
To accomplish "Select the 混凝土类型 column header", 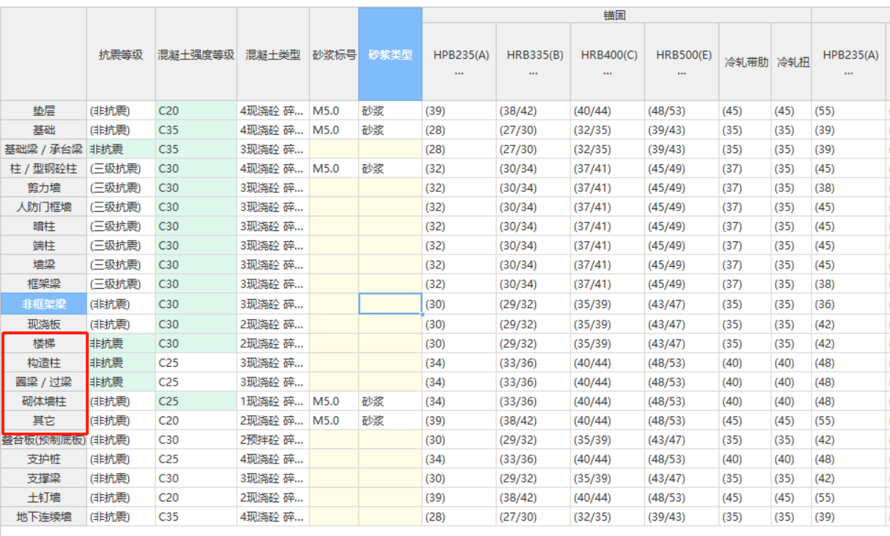I will coord(273,54).
